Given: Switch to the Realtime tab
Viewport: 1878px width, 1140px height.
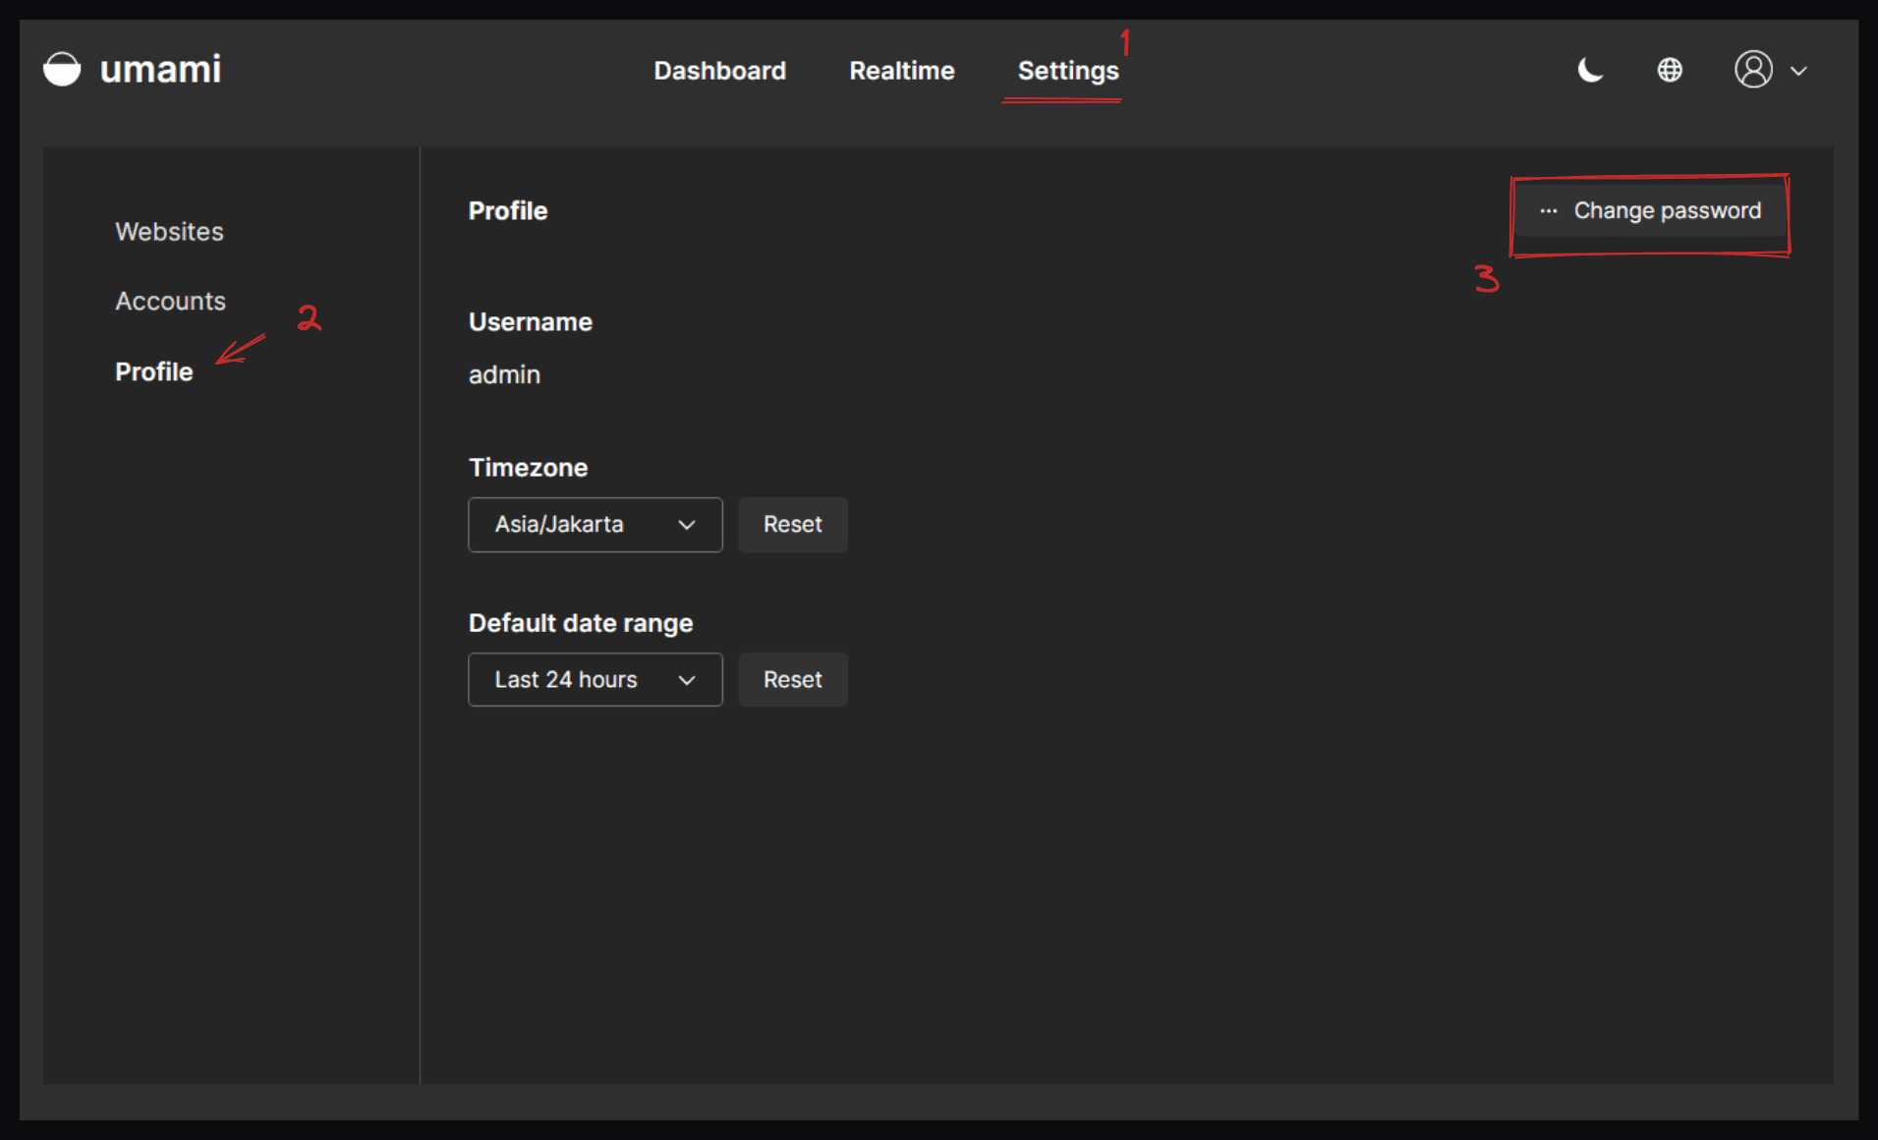Looking at the screenshot, I should coord(901,71).
